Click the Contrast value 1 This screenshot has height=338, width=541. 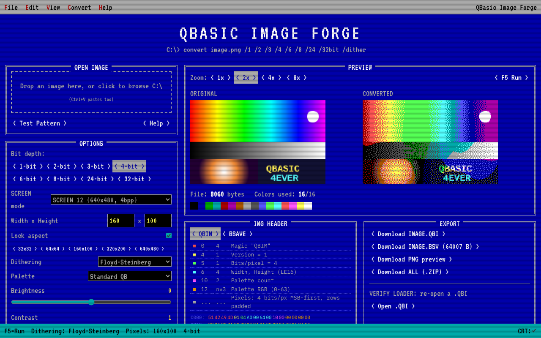169,318
